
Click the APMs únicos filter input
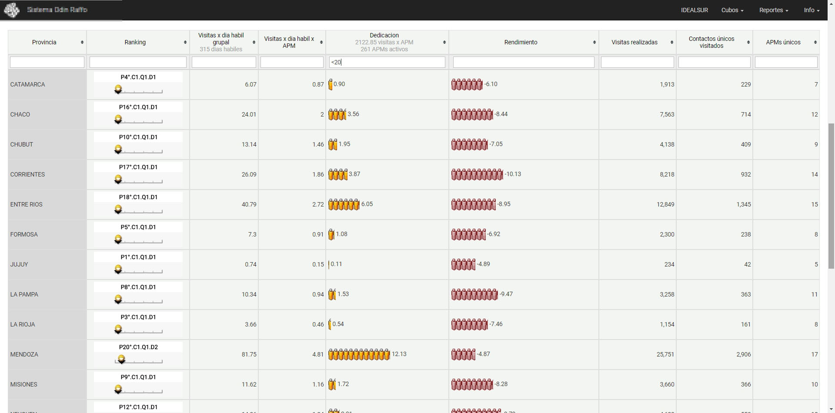[x=786, y=62]
